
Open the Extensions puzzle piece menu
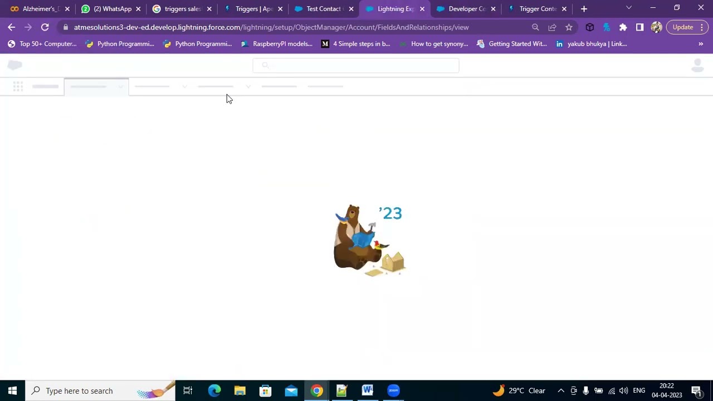click(x=623, y=27)
